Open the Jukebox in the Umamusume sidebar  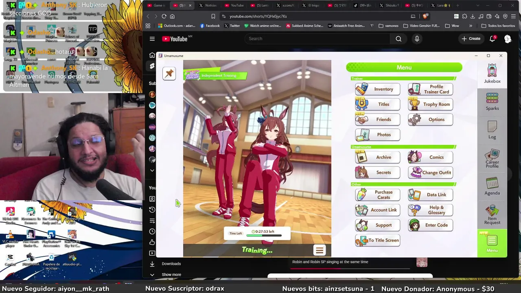click(492, 74)
